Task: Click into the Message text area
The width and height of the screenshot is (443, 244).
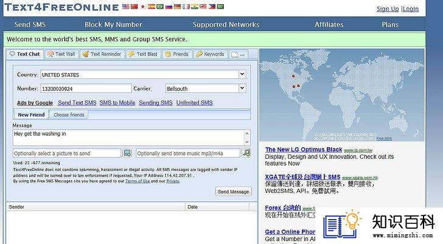Action: point(128,138)
